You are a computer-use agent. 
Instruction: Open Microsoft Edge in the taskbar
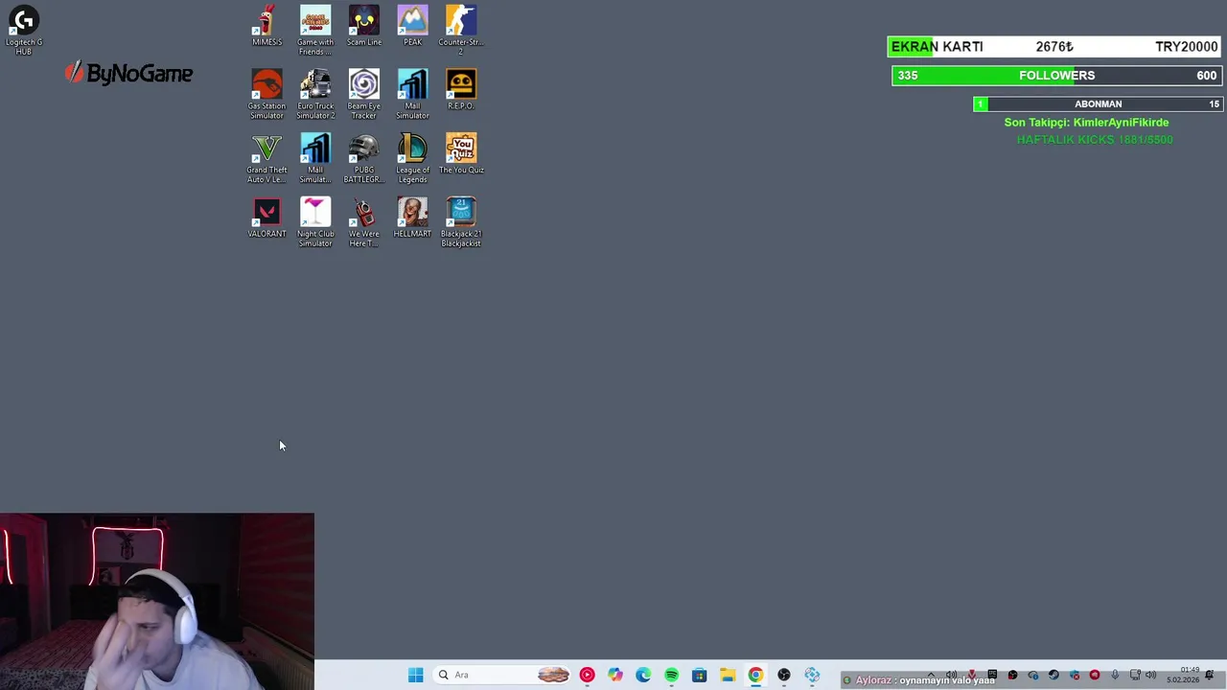click(643, 675)
